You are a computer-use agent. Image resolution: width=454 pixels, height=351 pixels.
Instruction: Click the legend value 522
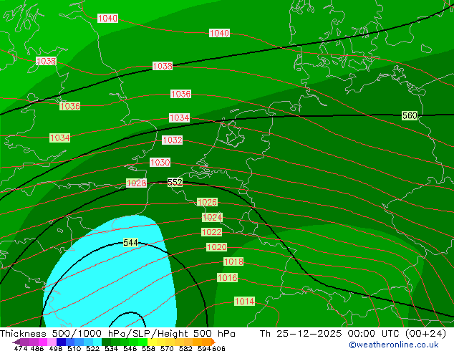pyautogui.click(x=92, y=348)
